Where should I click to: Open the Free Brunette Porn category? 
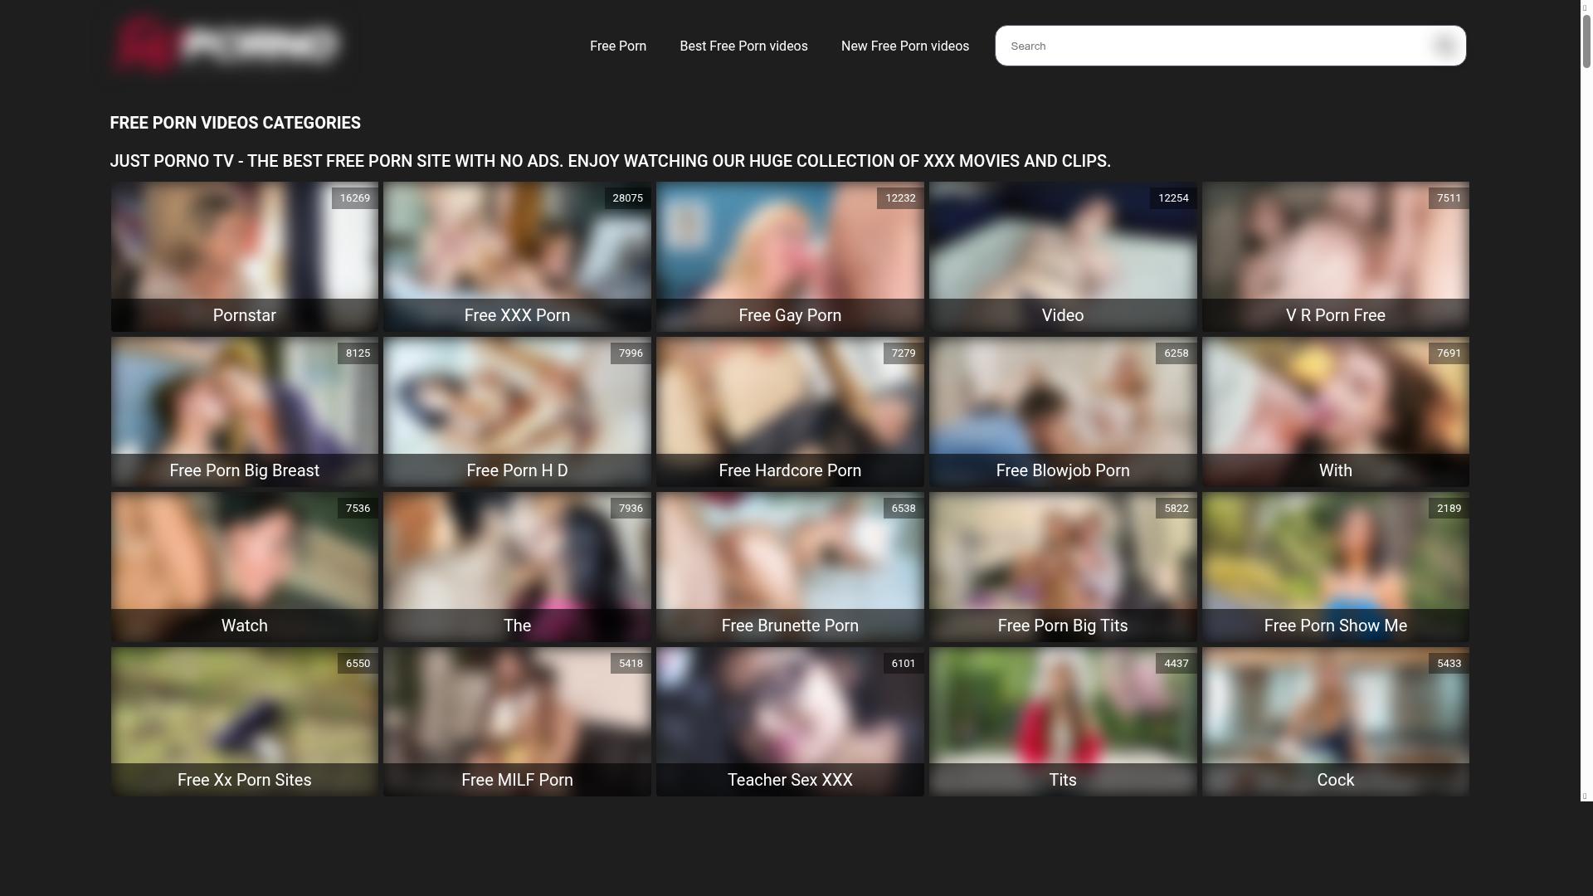pos(789,567)
